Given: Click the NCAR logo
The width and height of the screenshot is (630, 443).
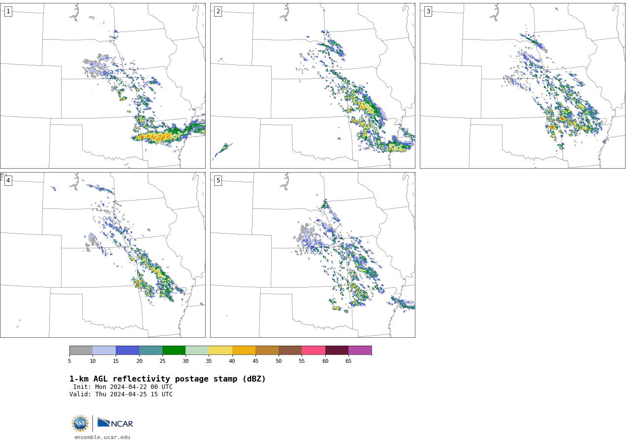Looking at the screenshot, I should [x=115, y=423].
